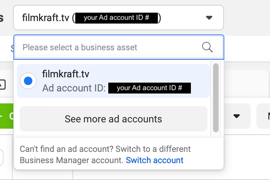Click the partially hidden tab left of search field
The height and width of the screenshot is (180, 270).
coord(12,47)
